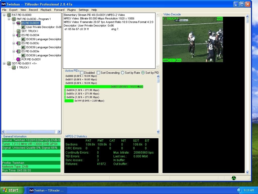
Task: Click the user badge on video thumbnail
Action: pos(166,60)
